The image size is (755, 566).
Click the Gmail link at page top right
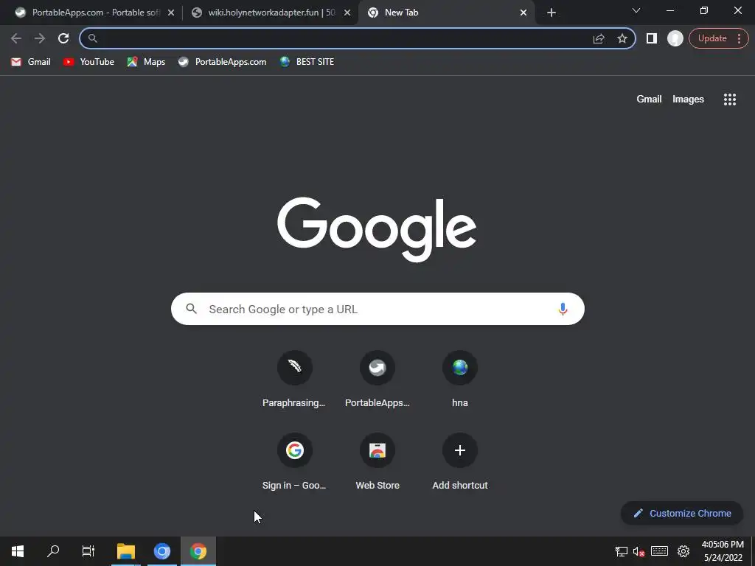649,99
